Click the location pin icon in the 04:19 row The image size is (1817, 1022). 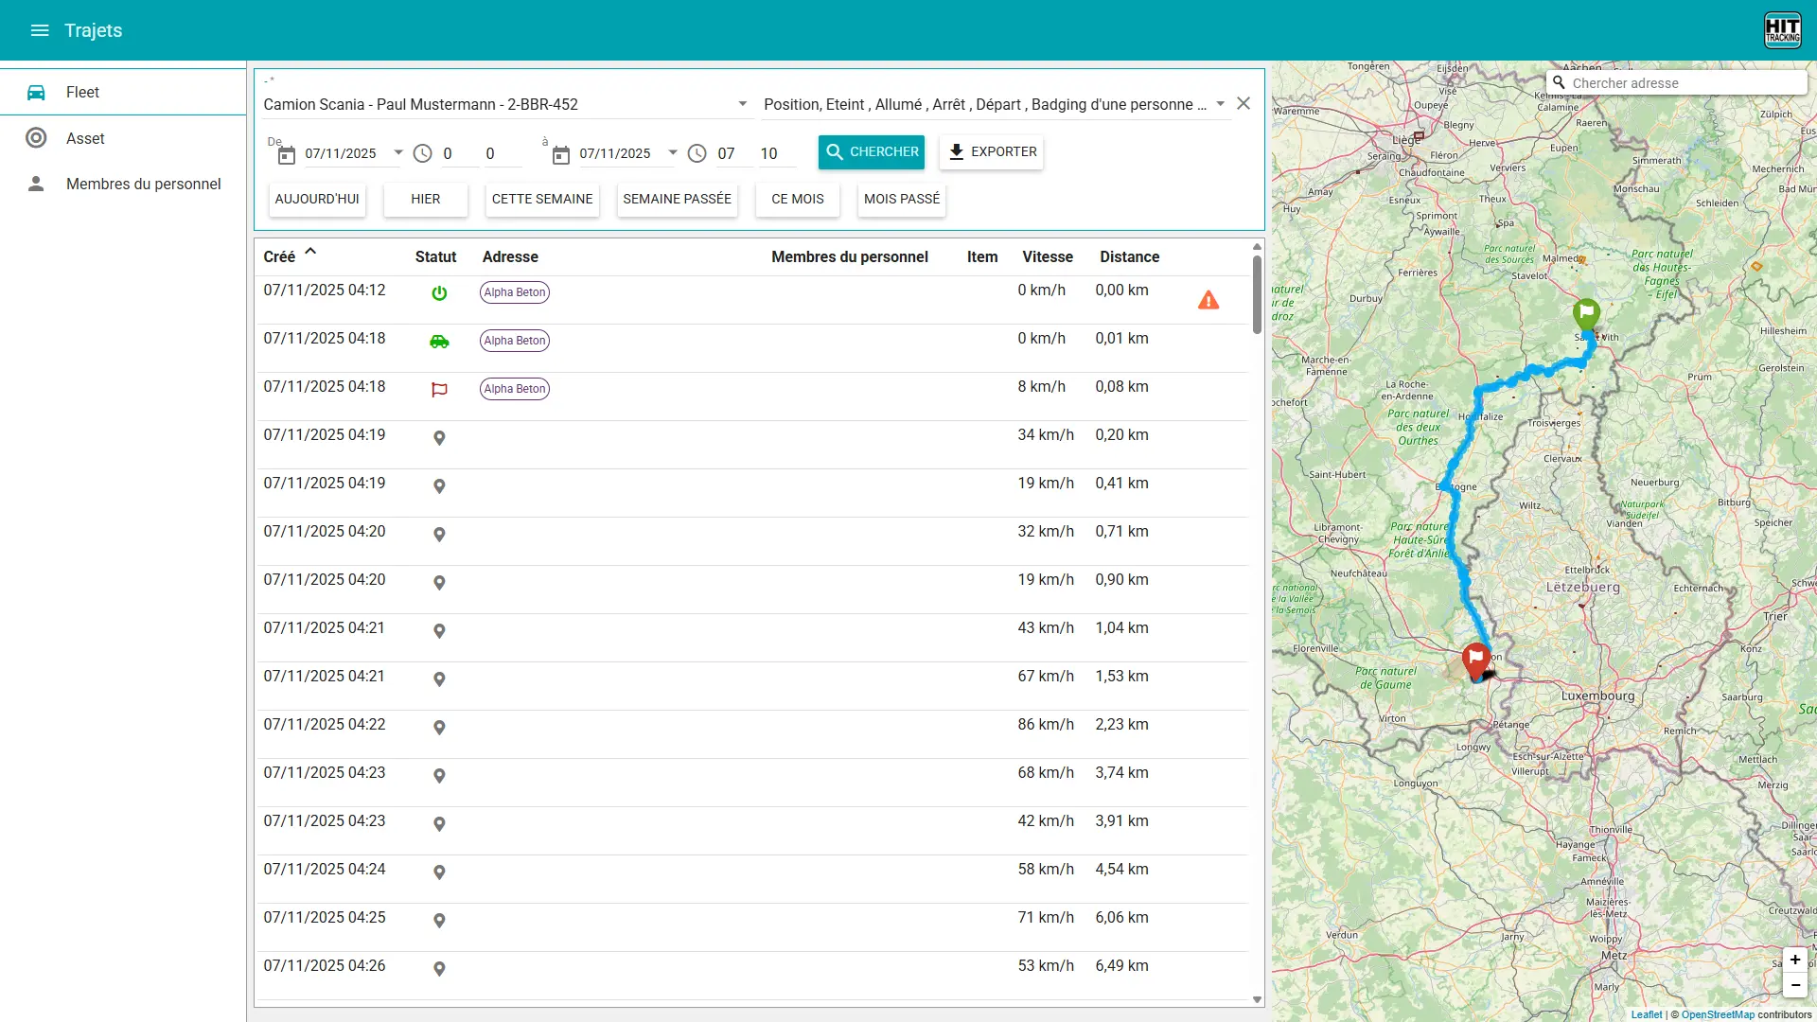pos(439,438)
